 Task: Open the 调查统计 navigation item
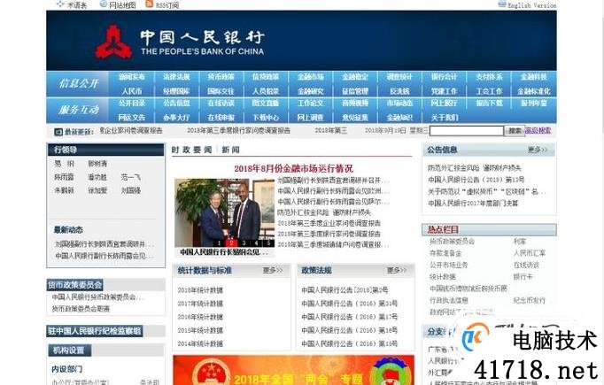click(399, 77)
